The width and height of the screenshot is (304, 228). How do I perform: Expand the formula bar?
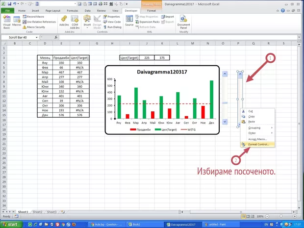[x=299, y=37]
